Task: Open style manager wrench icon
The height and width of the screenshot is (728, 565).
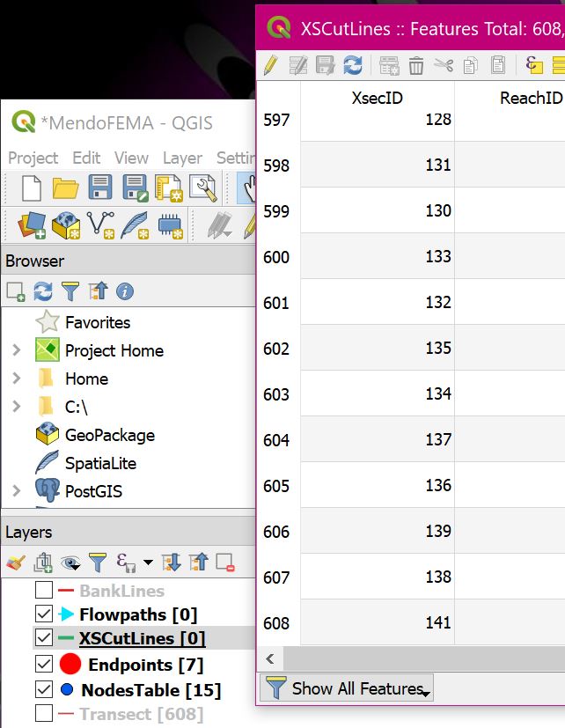Action: pos(203,188)
